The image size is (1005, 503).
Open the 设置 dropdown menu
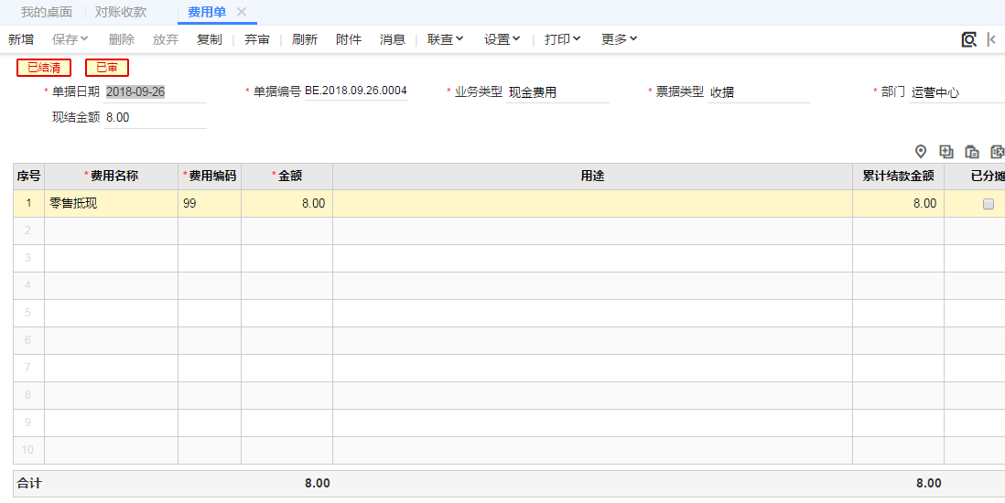tap(502, 39)
